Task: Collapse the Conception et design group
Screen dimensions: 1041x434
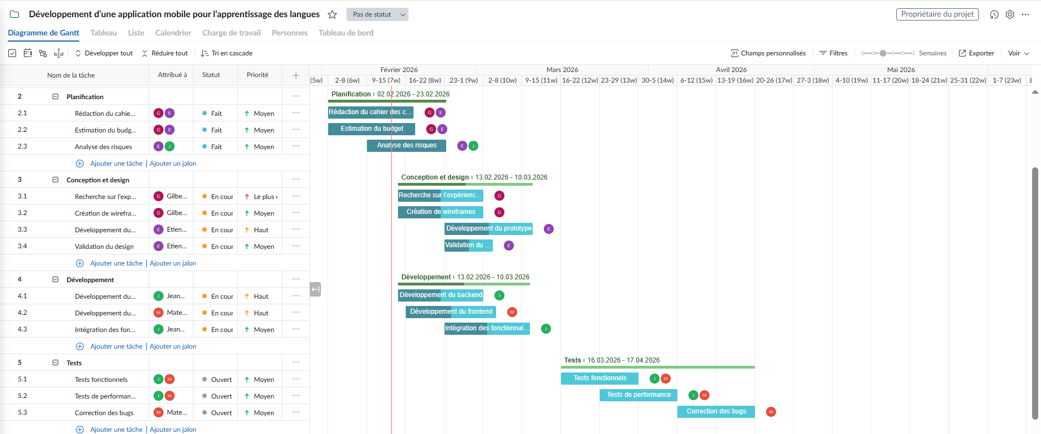Action: click(55, 180)
